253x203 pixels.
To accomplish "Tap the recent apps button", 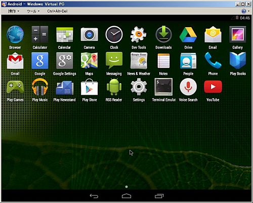I will pos(159,196).
